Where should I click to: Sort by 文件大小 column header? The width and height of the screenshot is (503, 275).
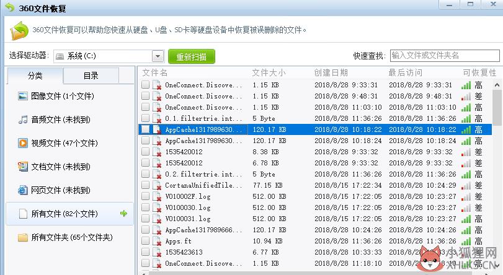(269, 72)
